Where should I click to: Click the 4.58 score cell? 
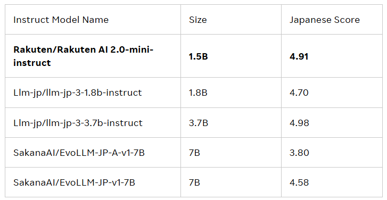[299, 182]
